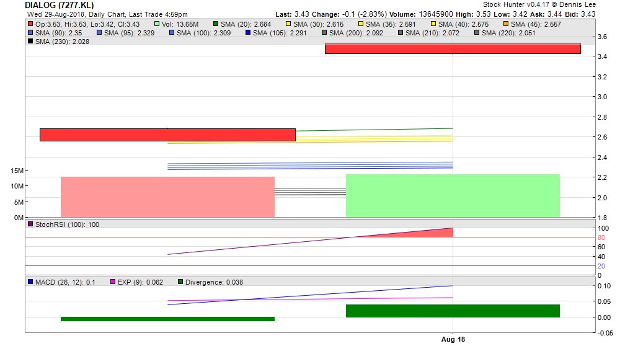The height and width of the screenshot is (346, 620).
Task: Click the EXP (9): 0.062 legend text
Action: 140,282
